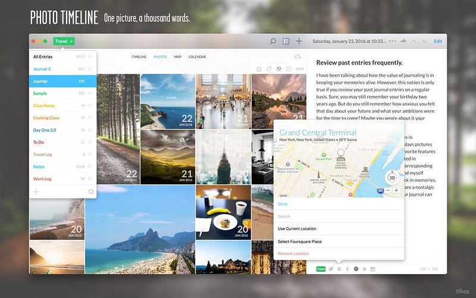Viewport: 476px width, 298px height.
Task: Click activity figure icon in entry footer
Action: click(347, 269)
